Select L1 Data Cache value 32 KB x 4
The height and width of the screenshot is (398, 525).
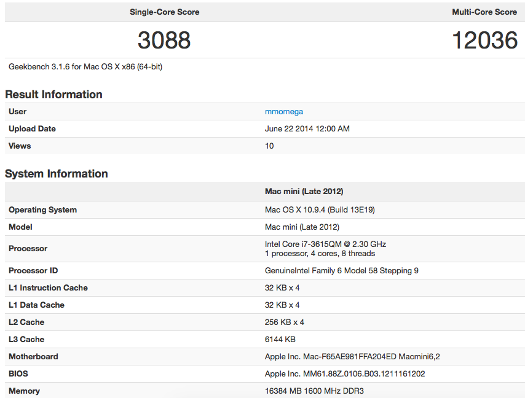(x=282, y=305)
